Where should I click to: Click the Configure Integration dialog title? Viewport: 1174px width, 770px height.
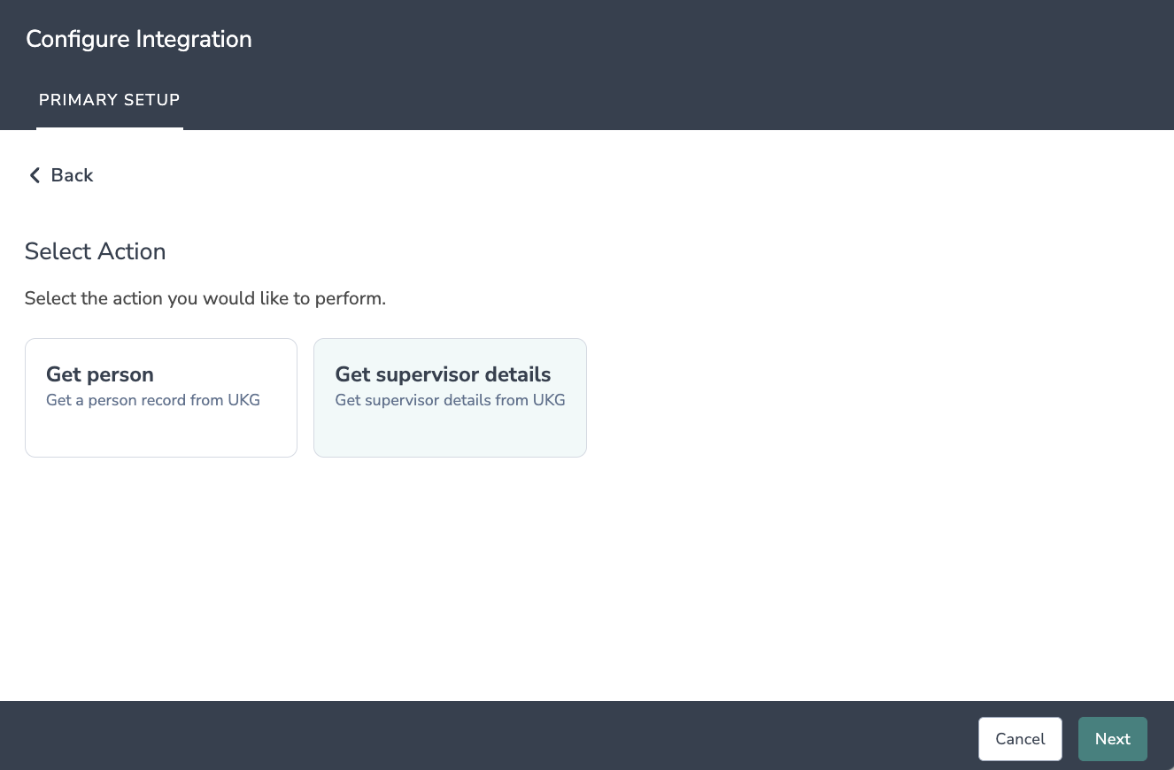[x=139, y=40]
